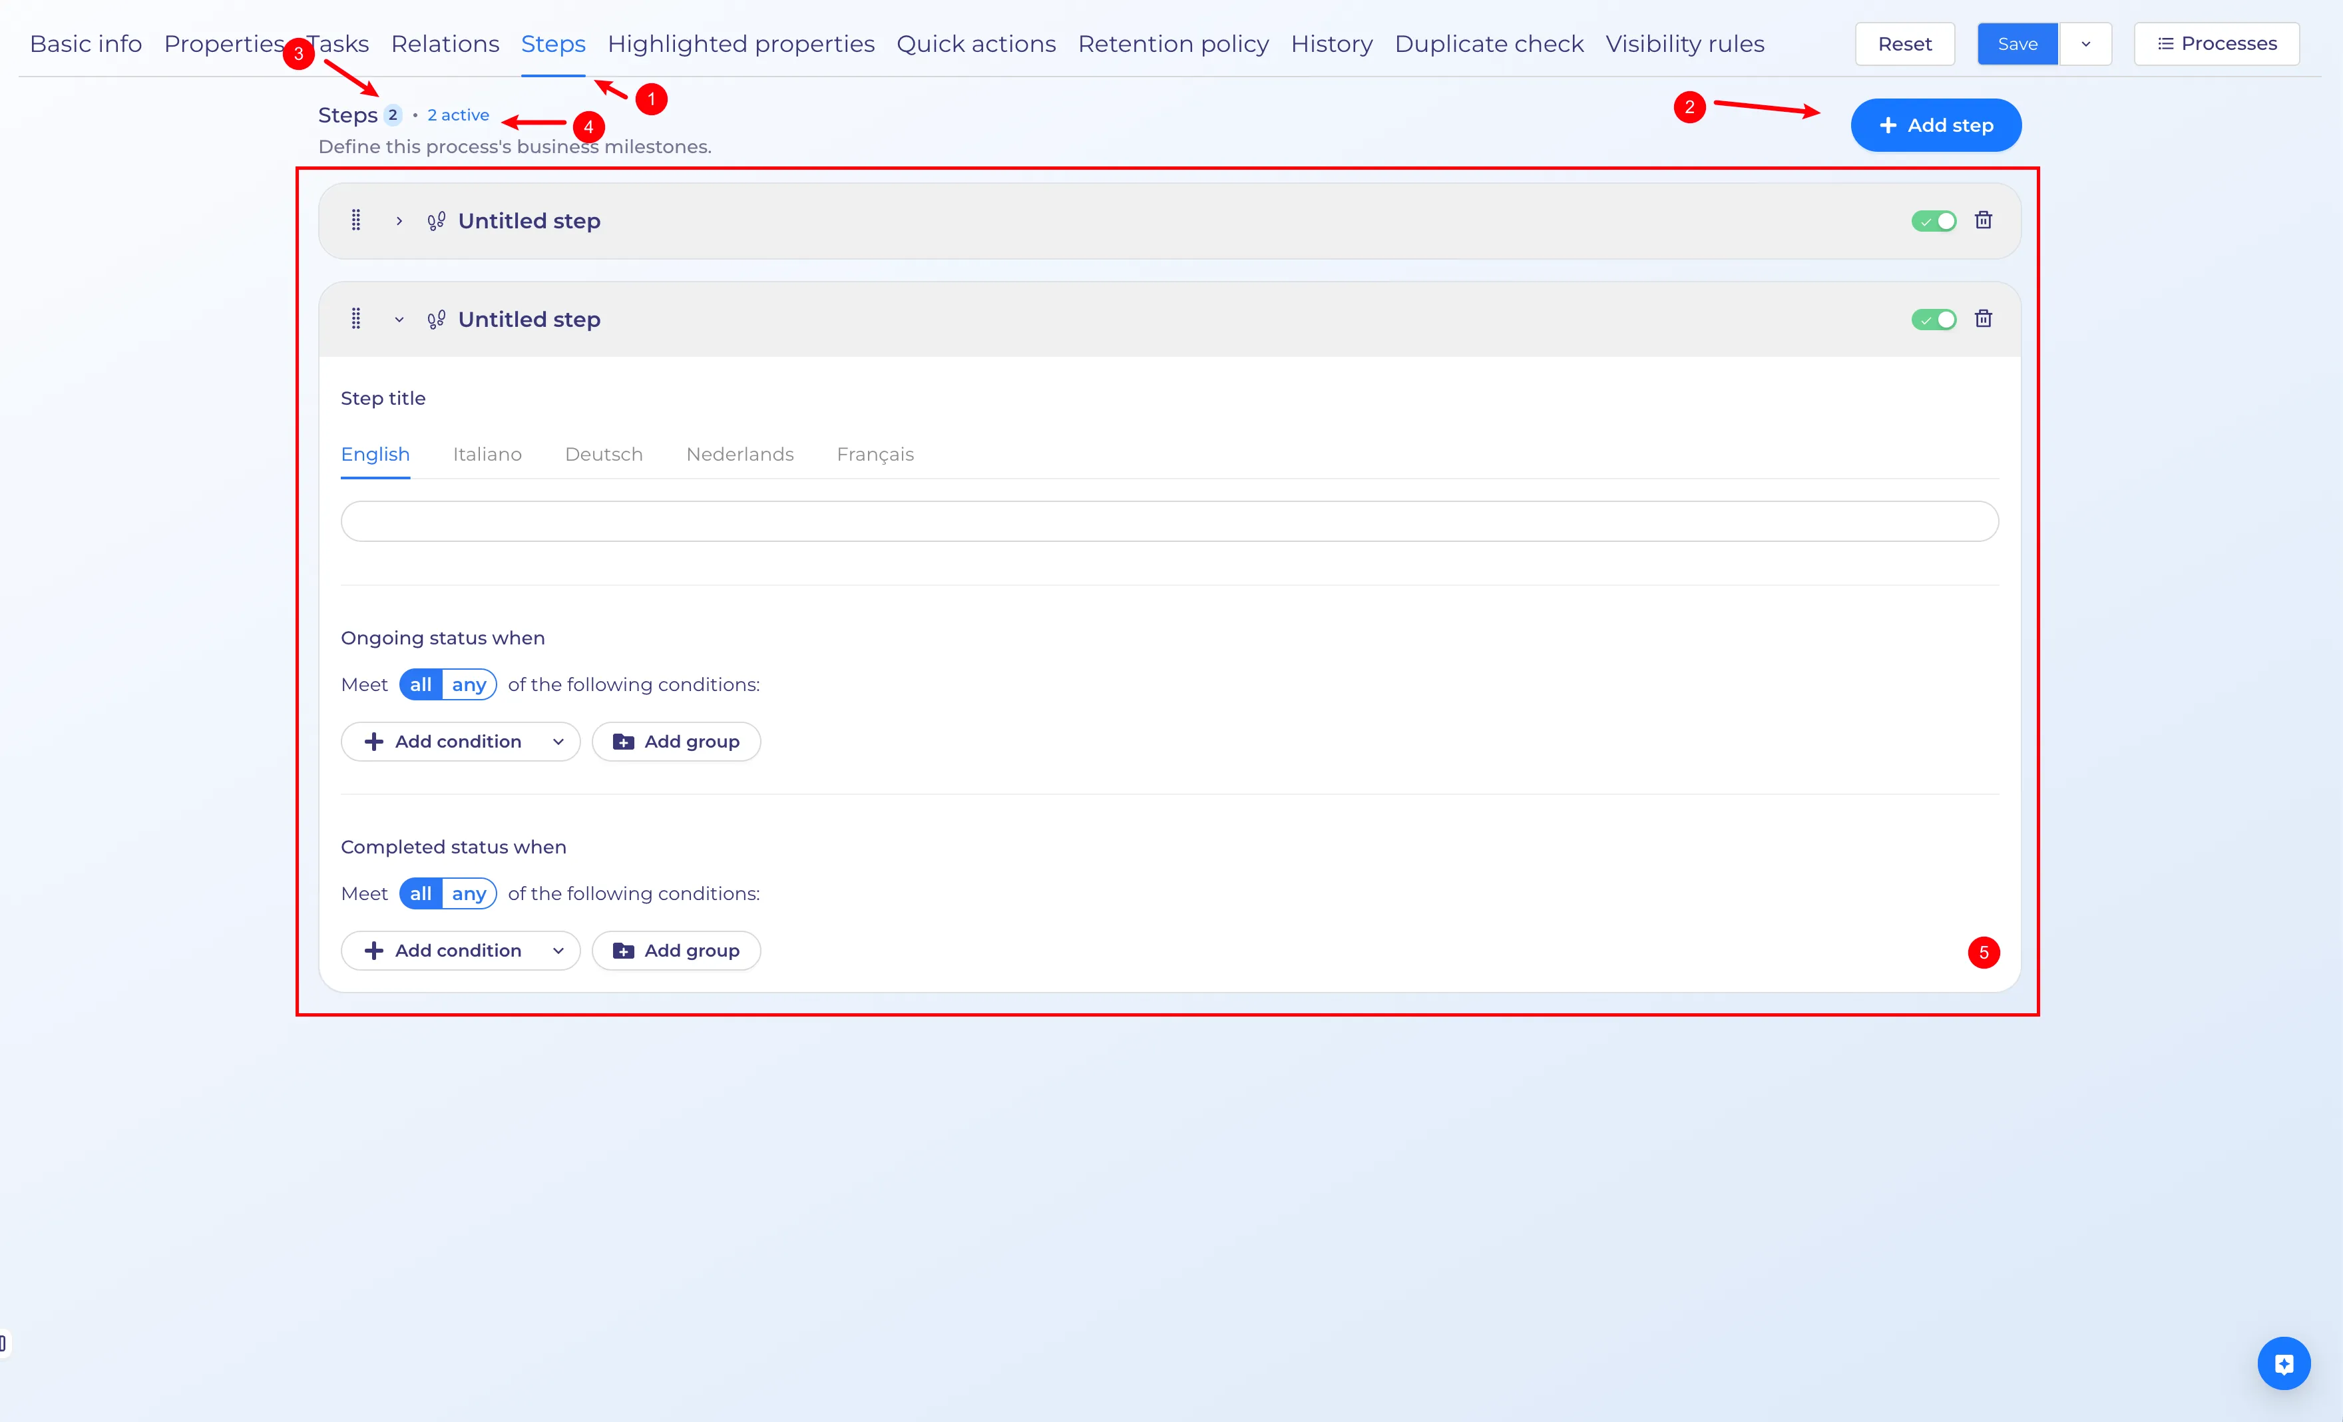Open the Duplicate check tab

click(1489, 44)
